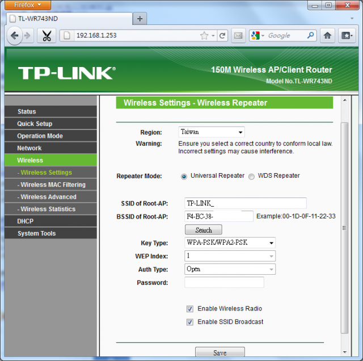Open the DHCP sidebar menu

click(x=50, y=221)
